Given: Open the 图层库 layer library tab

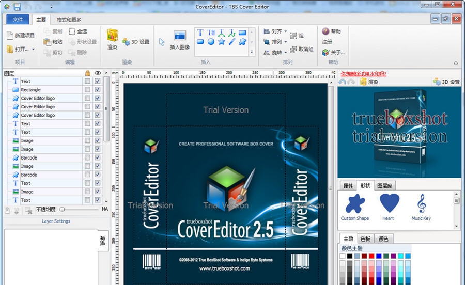Looking at the screenshot, I should pos(384,186).
